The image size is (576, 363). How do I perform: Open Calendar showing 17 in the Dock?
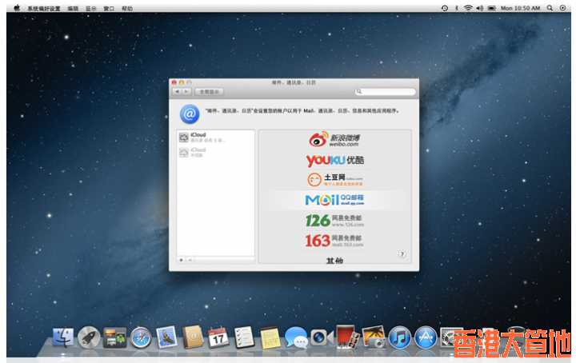pos(218,337)
